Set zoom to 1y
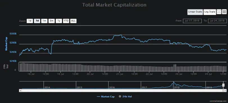 [x=59, y=21]
